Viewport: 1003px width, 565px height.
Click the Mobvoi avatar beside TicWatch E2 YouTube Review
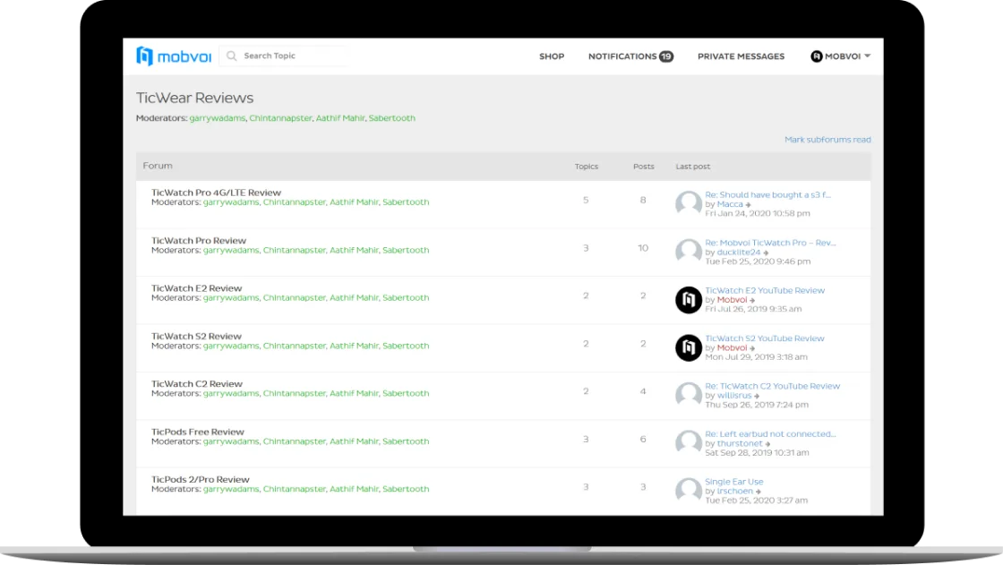tap(688, 299)
